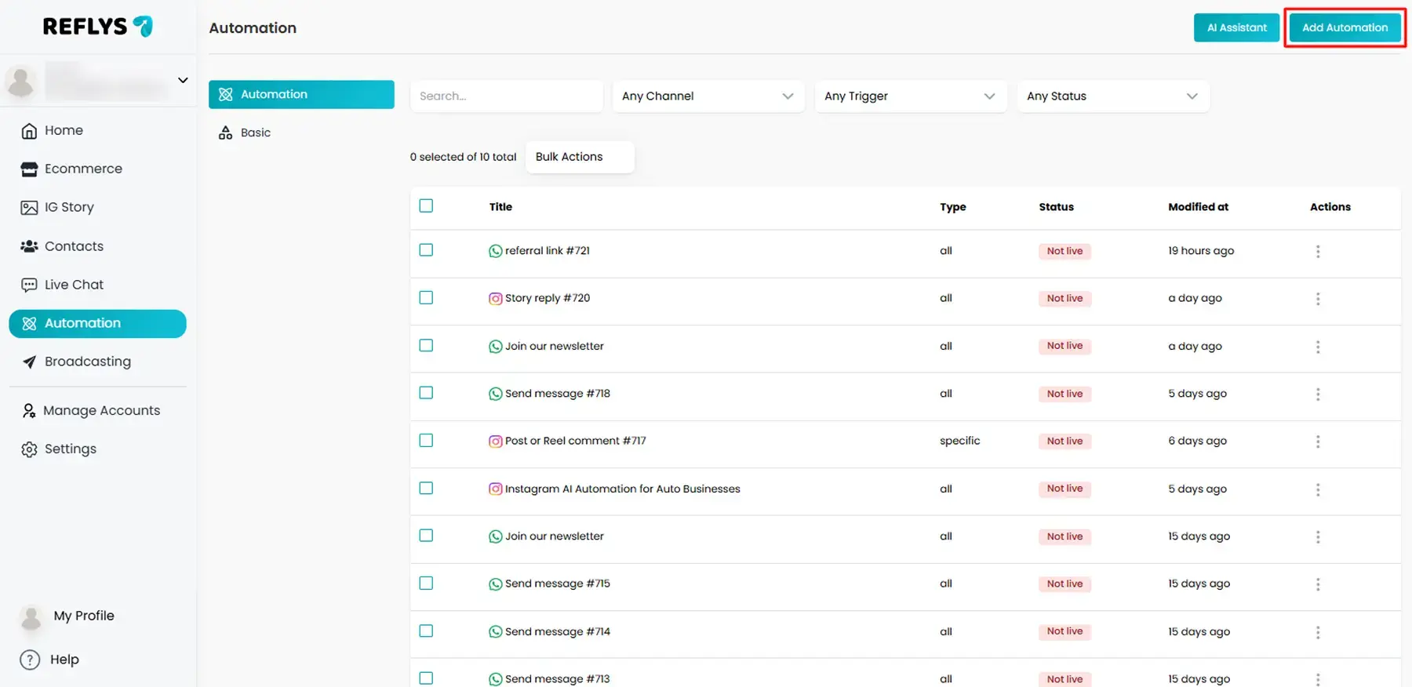Screen dimensions: 1412x687
Task: Click the Instagram icon beside Story reply #720
Action: click(x=495, y=299)
